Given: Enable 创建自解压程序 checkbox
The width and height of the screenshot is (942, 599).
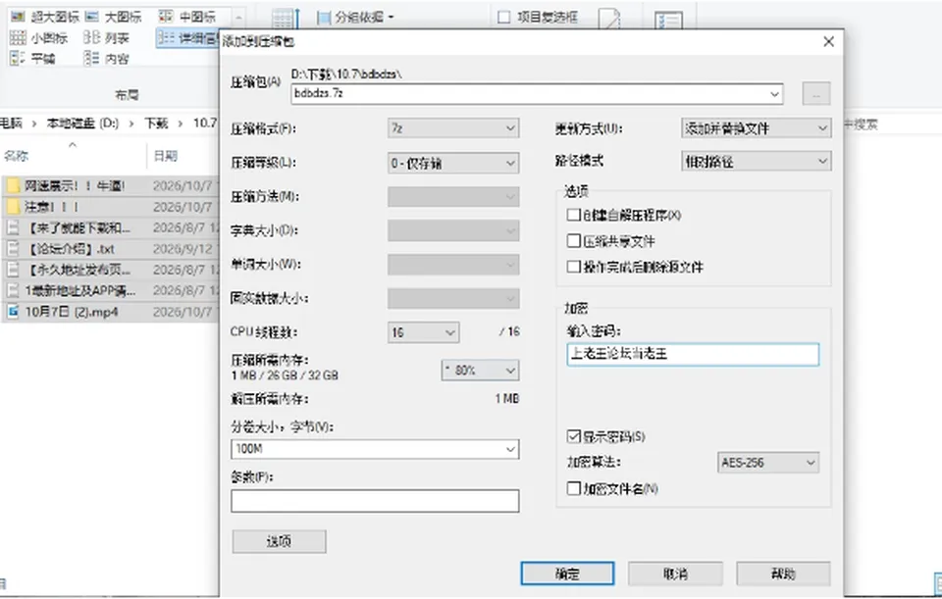Looking at the screenshot, I should coord(574,215).
